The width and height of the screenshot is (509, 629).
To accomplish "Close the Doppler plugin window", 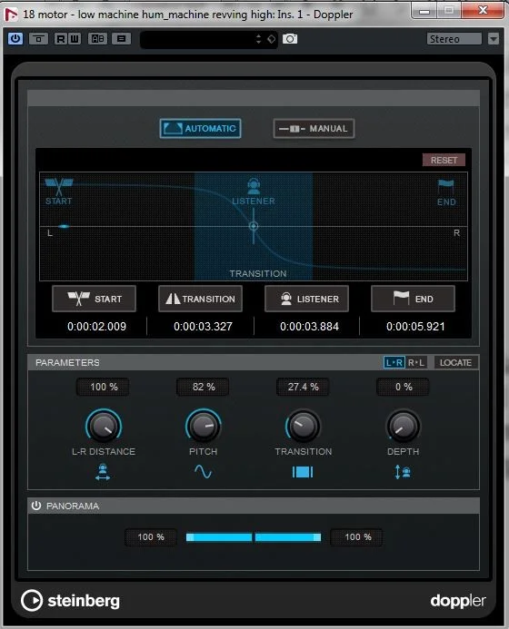I will (483, 11).
